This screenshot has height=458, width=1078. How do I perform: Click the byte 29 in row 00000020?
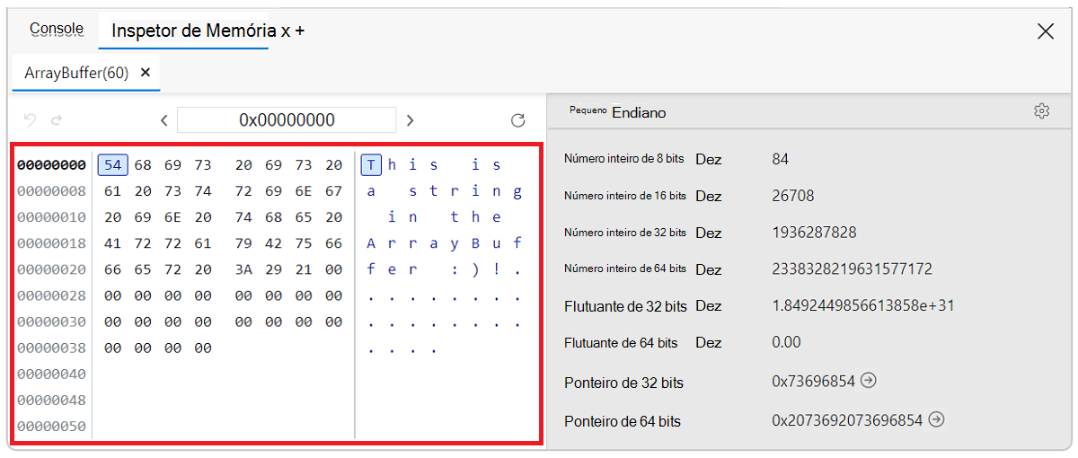click(x=273, y=269)
